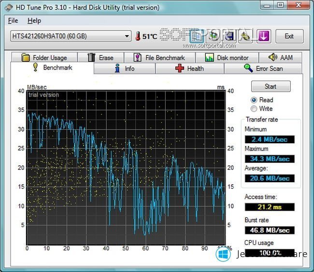Screen dimensions: 314x272
Task: Click the Minimum value 2.4 MB/sec
Action: pos(270,139)
